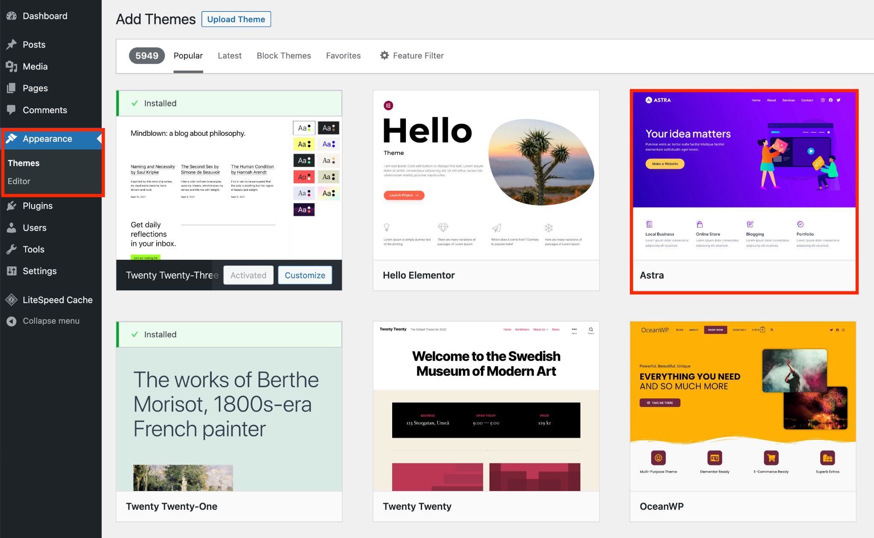Click the Dashboard icon in sidebar
The width and height of the screenshot is (874, 538).
click(x=11, y=16)
